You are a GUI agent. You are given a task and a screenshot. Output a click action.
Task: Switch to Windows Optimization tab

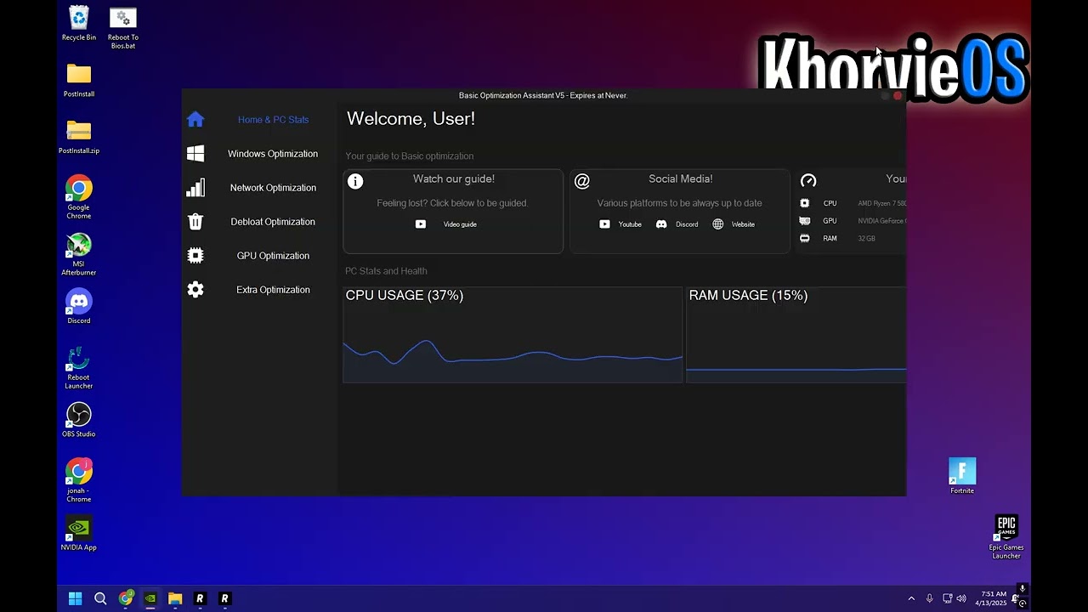(x=273, y=154)
